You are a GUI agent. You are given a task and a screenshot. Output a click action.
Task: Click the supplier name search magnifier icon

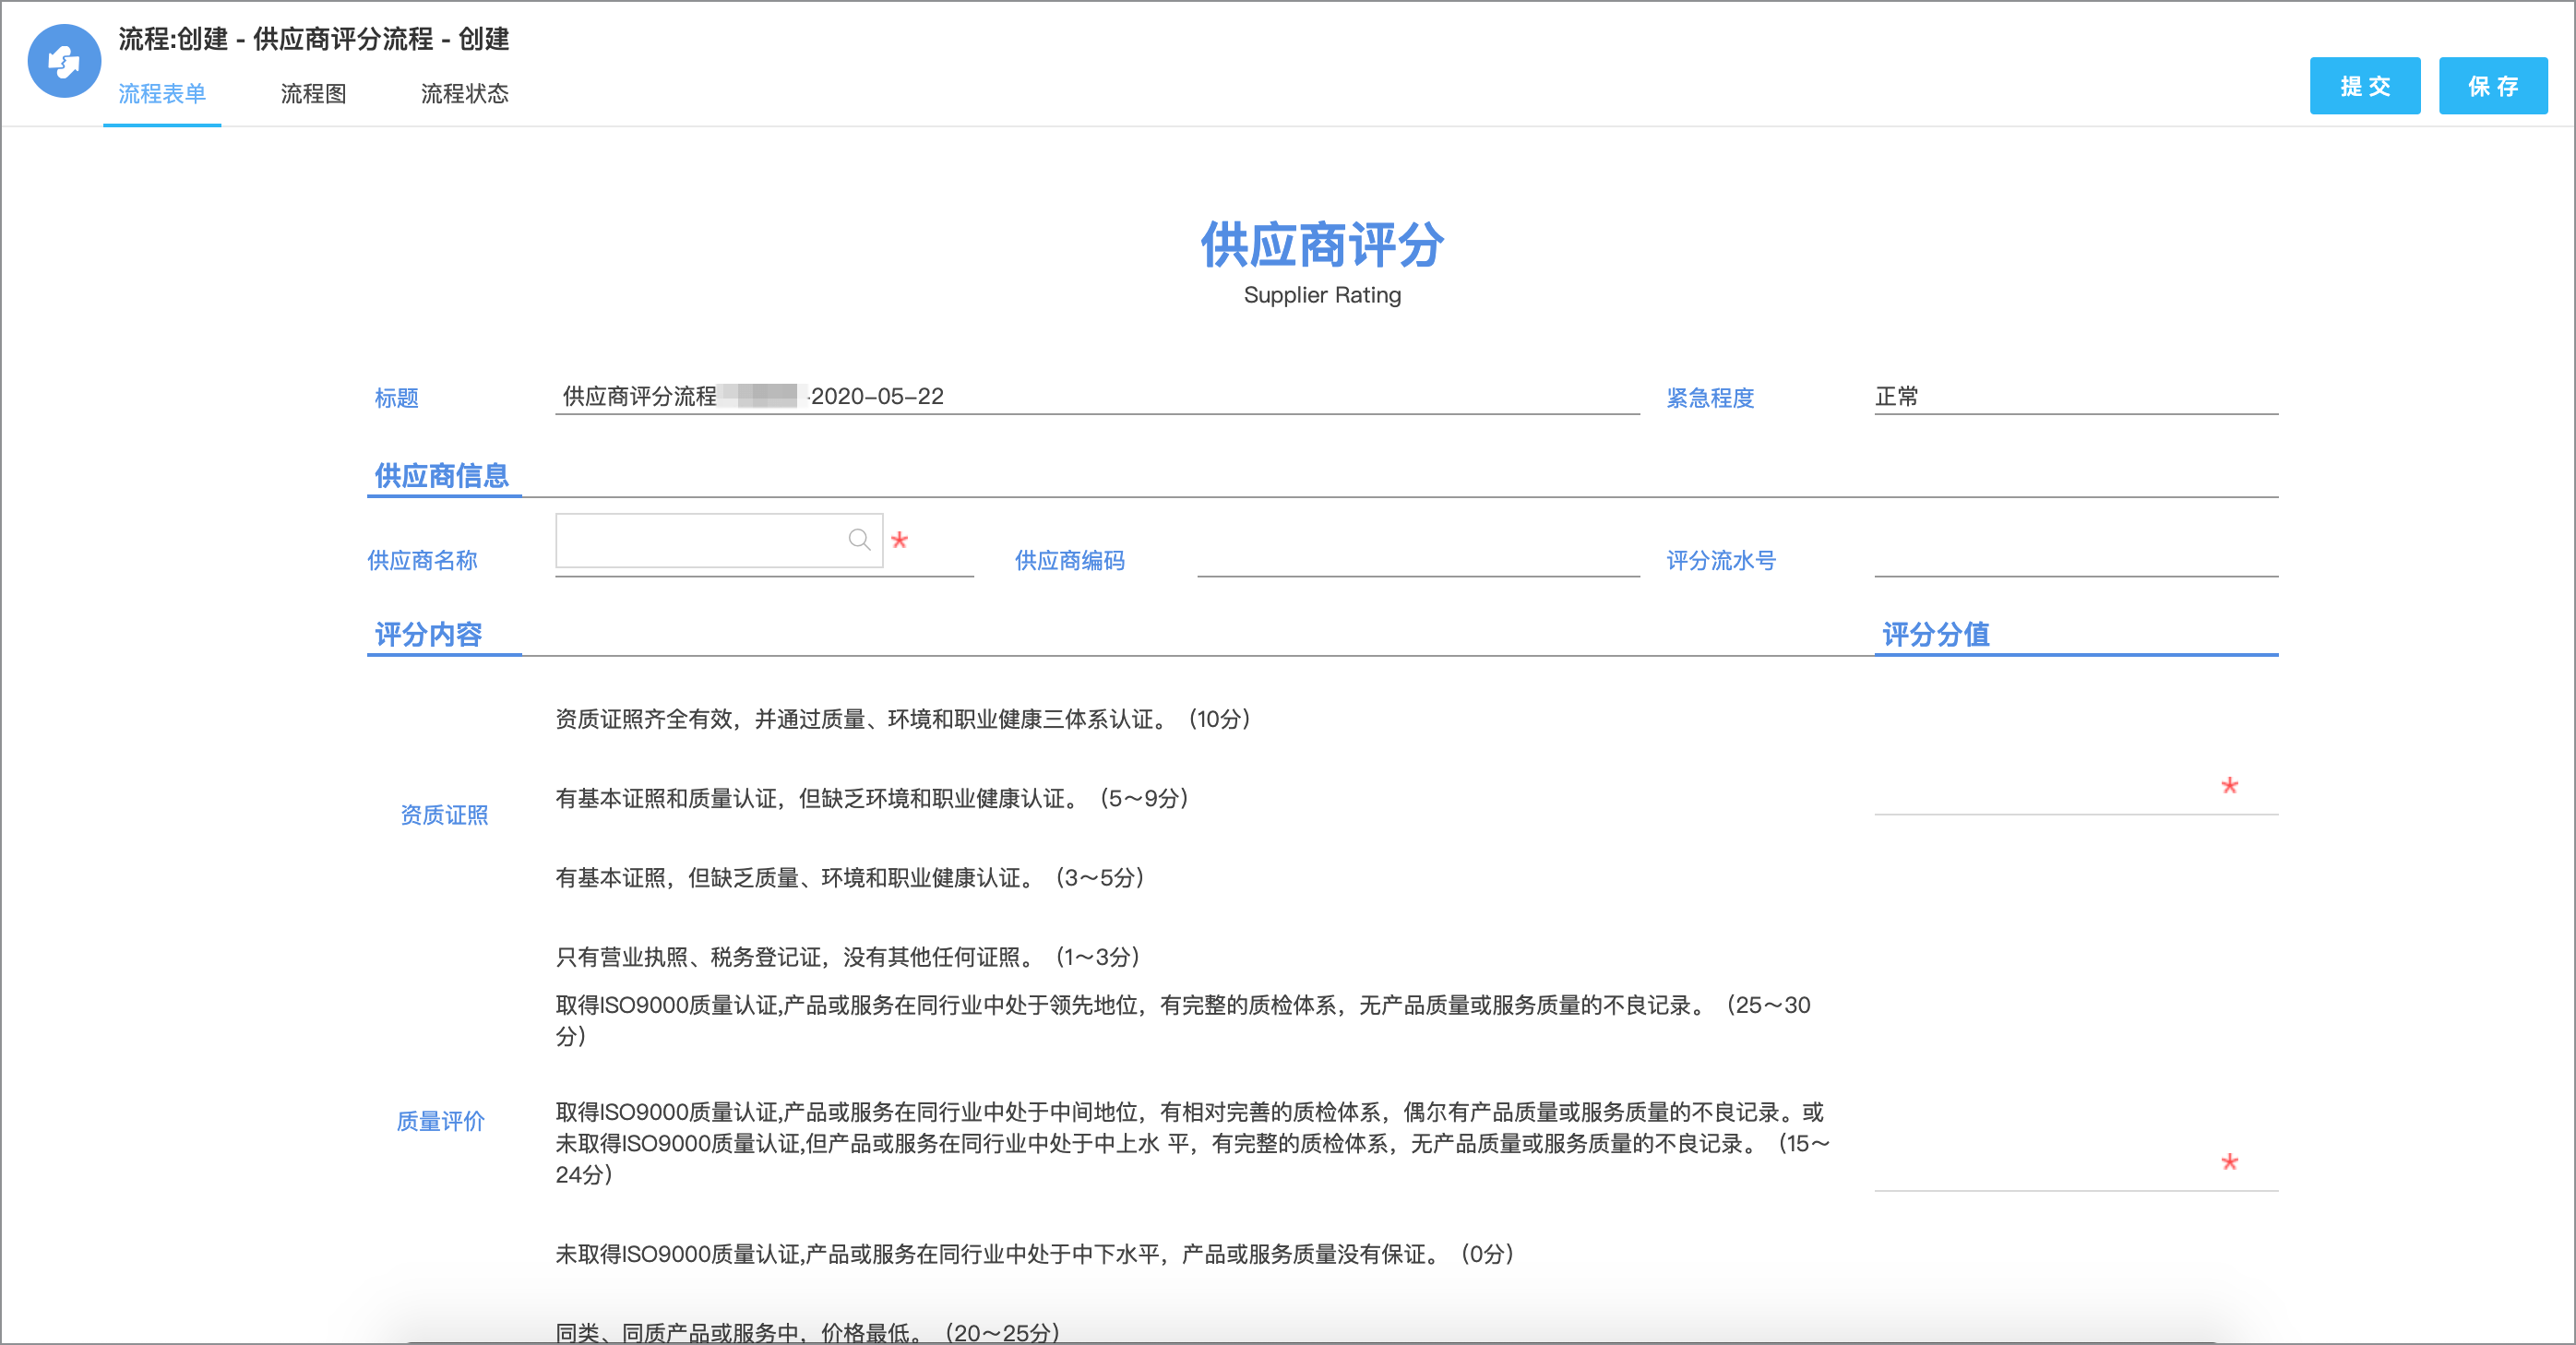click(x=858, y=540)
